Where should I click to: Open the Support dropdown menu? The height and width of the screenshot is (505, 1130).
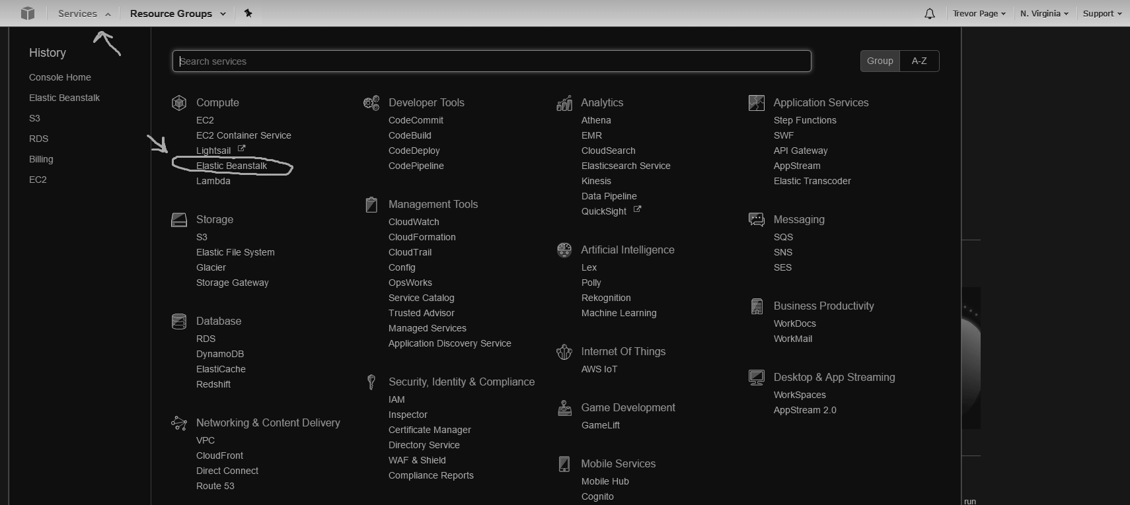pyautogui.click(x=1102, y=13)
